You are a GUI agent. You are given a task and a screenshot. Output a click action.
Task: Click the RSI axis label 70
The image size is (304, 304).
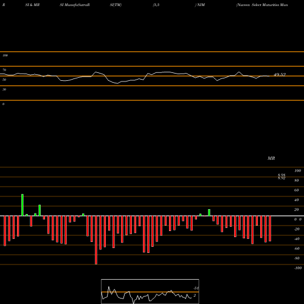[x=4, y=70]
